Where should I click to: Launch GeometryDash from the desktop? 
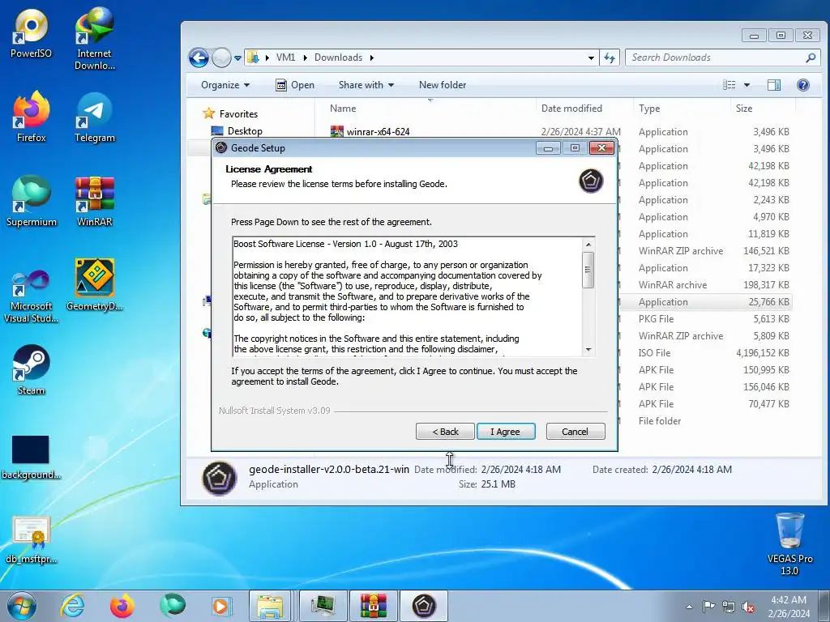click(x=94, y=284)
